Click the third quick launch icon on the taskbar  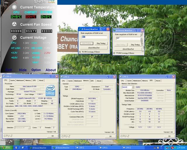(23, 148)
